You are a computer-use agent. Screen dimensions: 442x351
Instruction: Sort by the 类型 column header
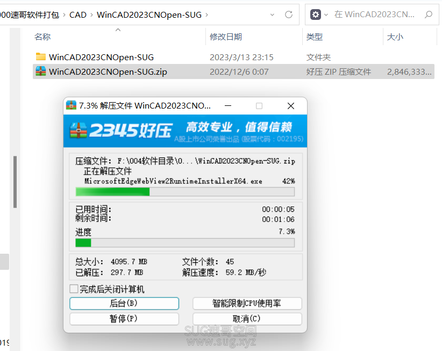pyautogui.click(x=315, y=37)
